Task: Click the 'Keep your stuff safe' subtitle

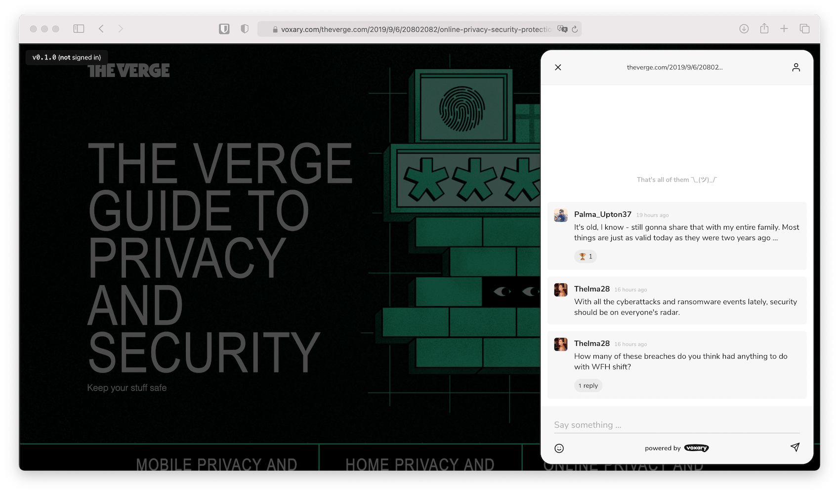Action: (x=127, y=388)
